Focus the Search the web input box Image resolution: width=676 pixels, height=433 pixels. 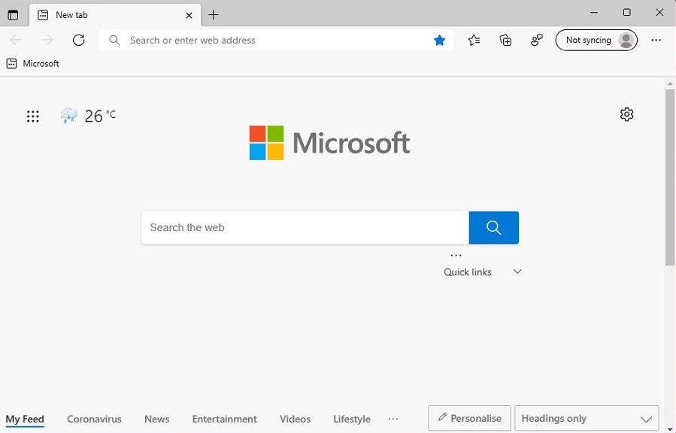pyautogui.click(x=305, y=227)
